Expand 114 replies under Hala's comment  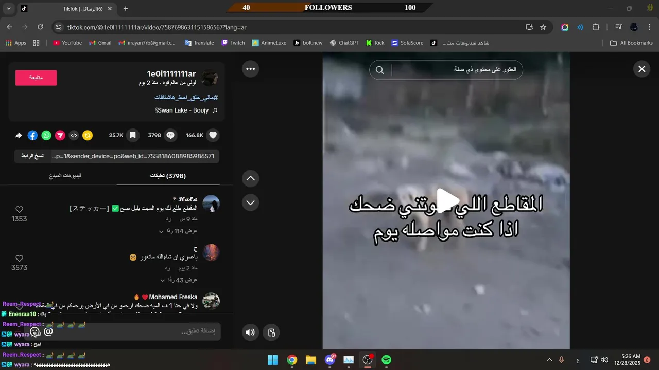tap(178, 231)
